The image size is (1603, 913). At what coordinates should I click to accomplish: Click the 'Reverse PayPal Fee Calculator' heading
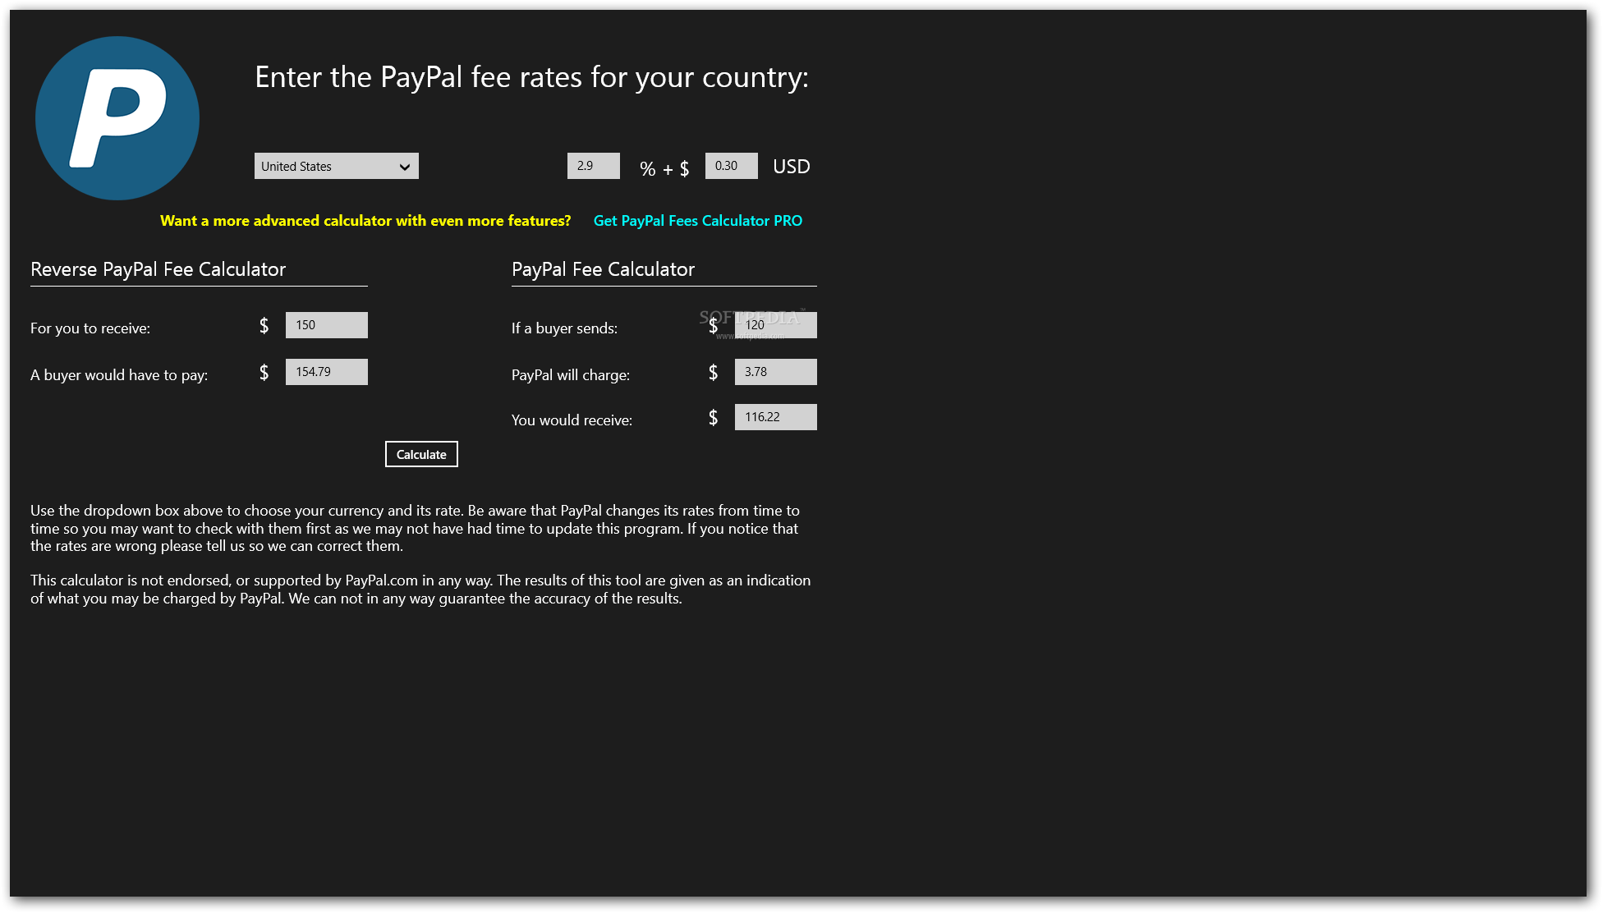coord(158,269)
